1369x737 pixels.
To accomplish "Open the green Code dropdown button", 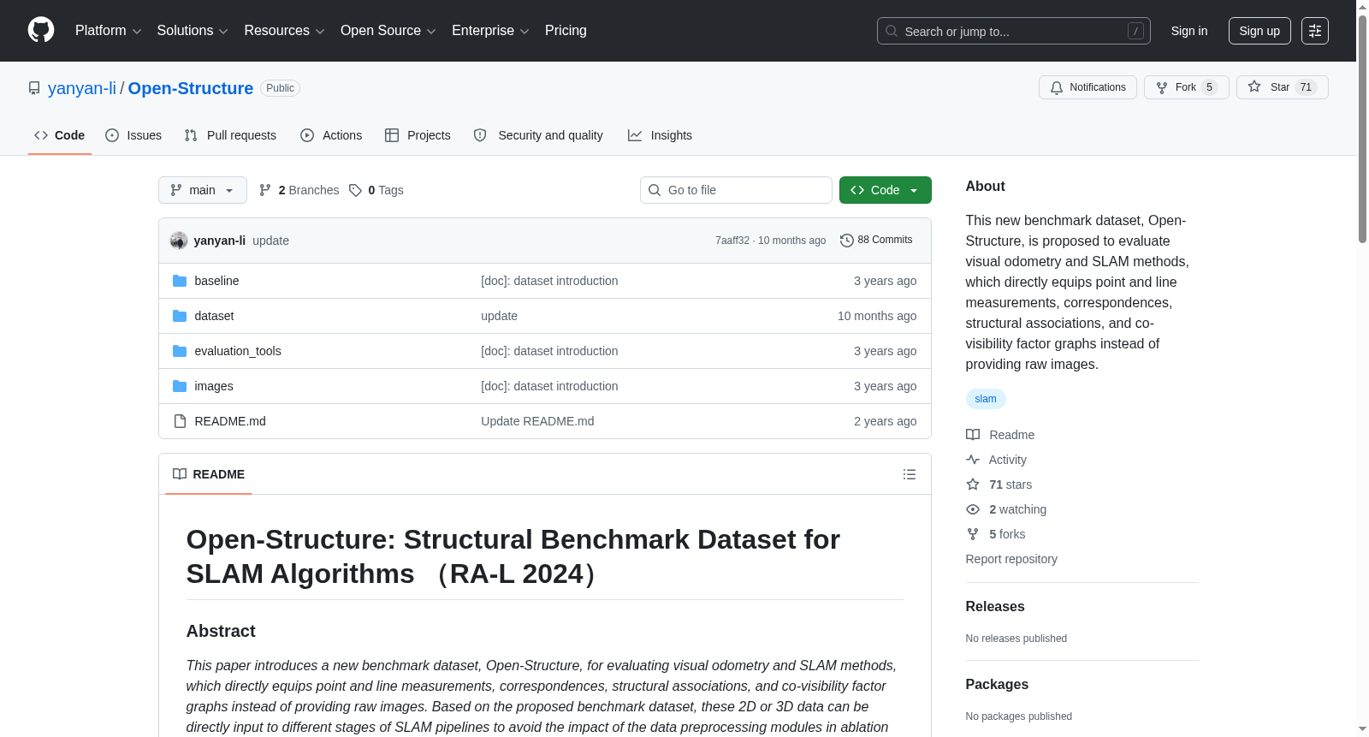I will pos(886,190).
